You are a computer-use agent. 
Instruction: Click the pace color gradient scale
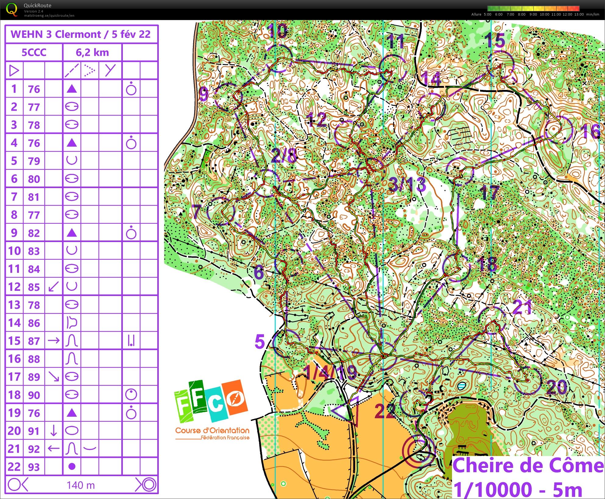pyautogui.click(x=533, y=9)
